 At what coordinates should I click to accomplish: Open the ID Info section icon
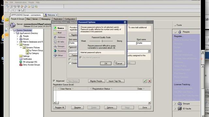55,42
